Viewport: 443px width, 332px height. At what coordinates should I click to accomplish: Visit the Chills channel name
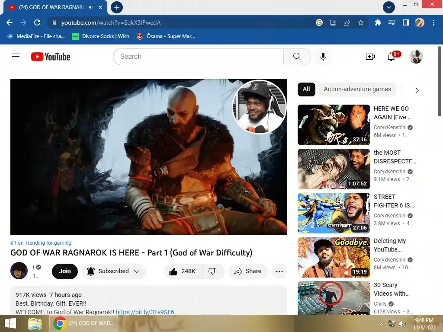(x=380, y=304)
